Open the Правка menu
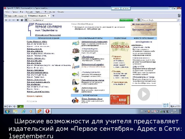This screenshot has height=139, width=185. [x=15, y=12]
